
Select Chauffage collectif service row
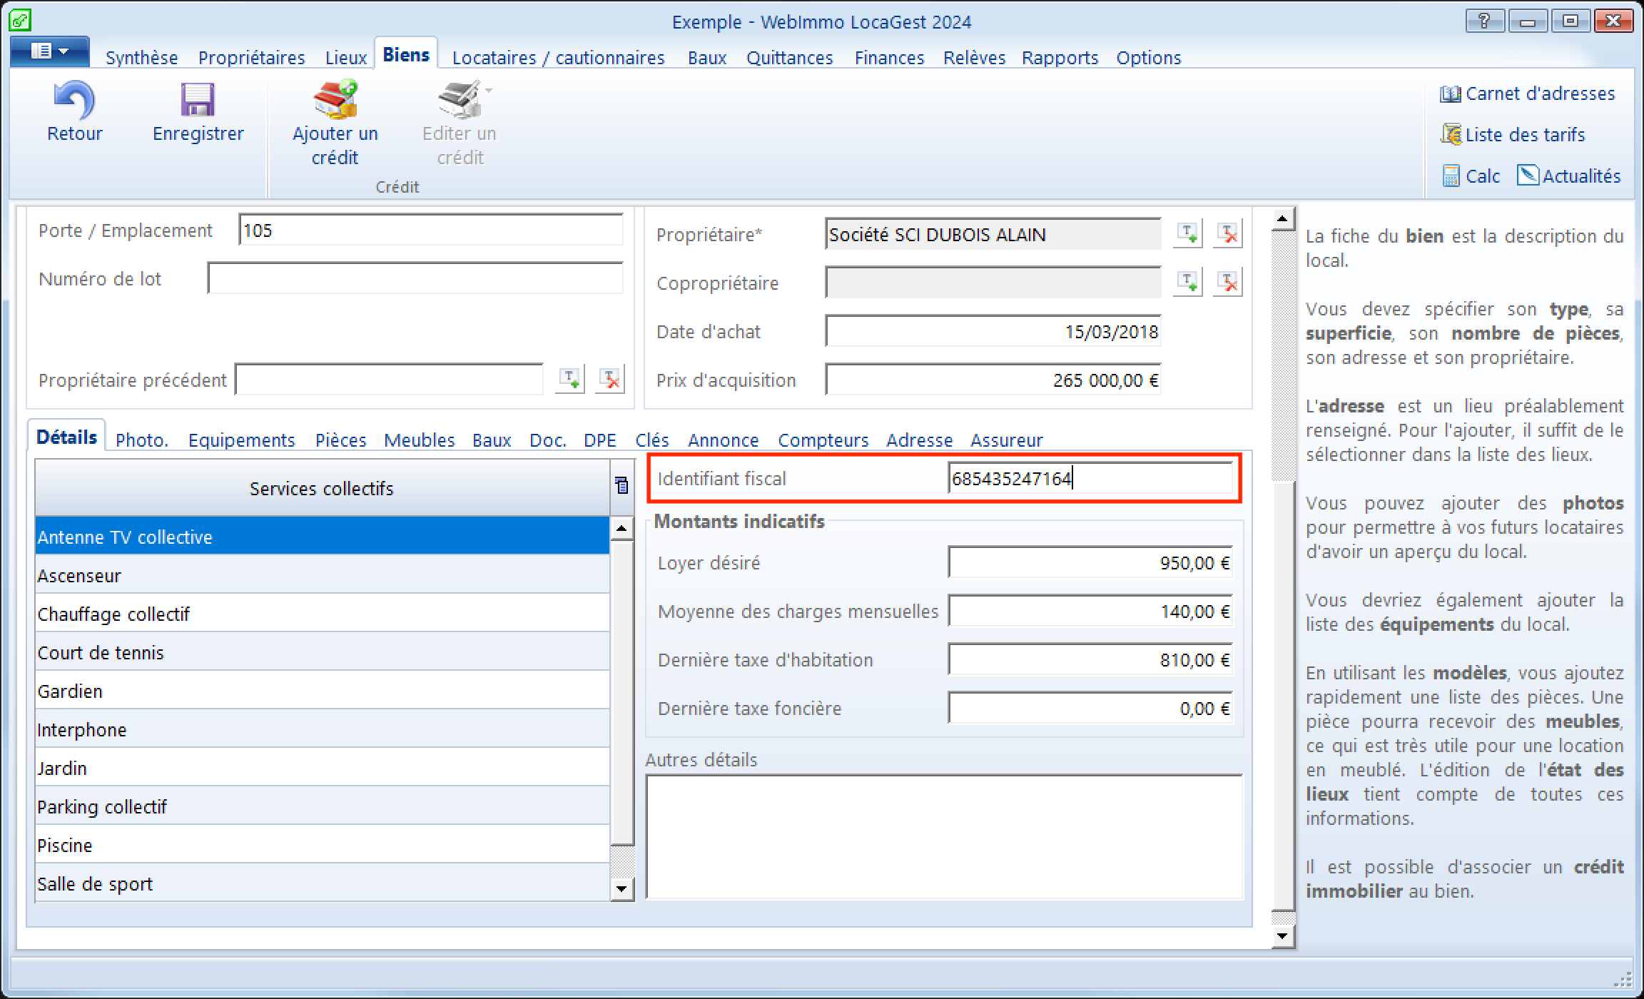(323, 614)
